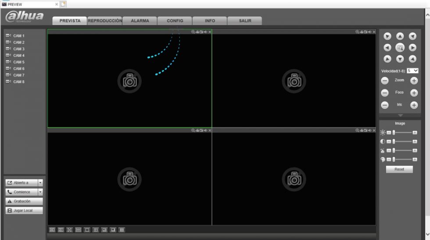Pan PTZ camera right

(x=412, y=48)
